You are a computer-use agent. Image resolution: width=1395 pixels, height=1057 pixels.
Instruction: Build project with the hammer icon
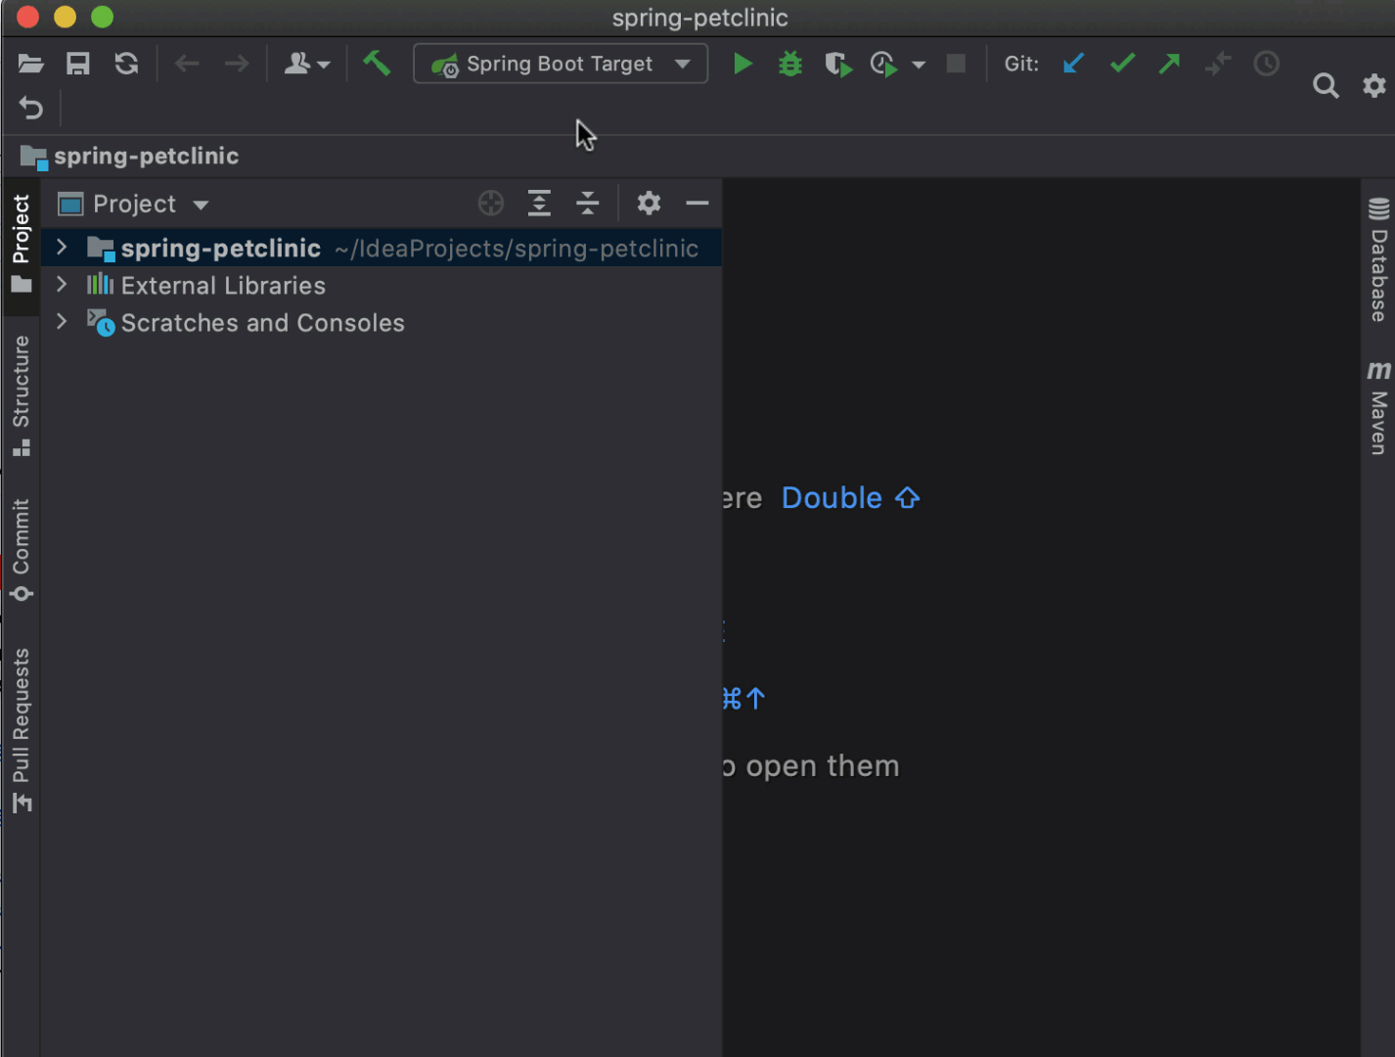tap(377, 64)
